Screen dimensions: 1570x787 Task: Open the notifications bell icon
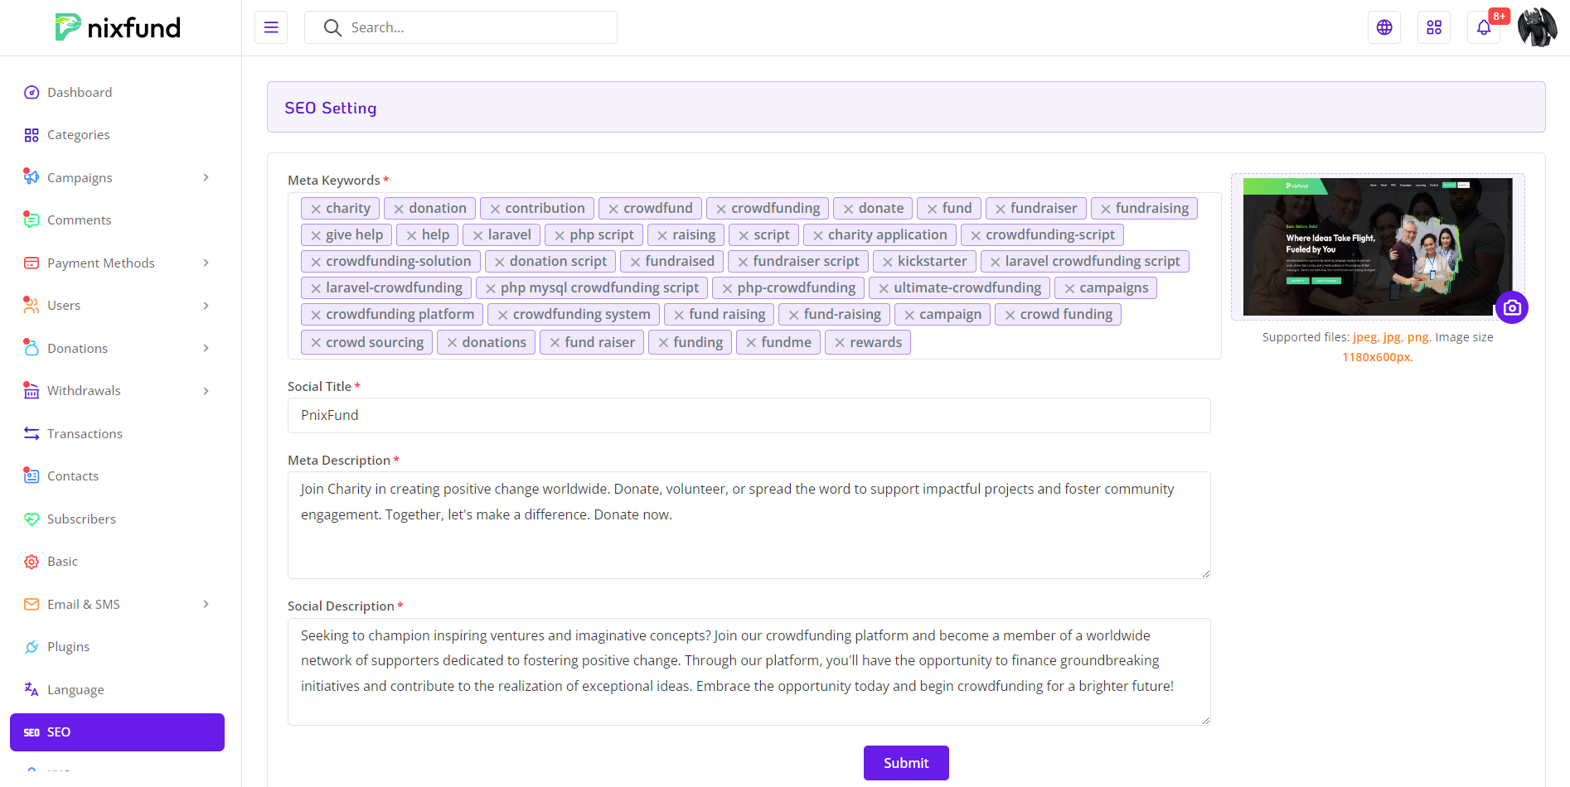point(1483,27)
